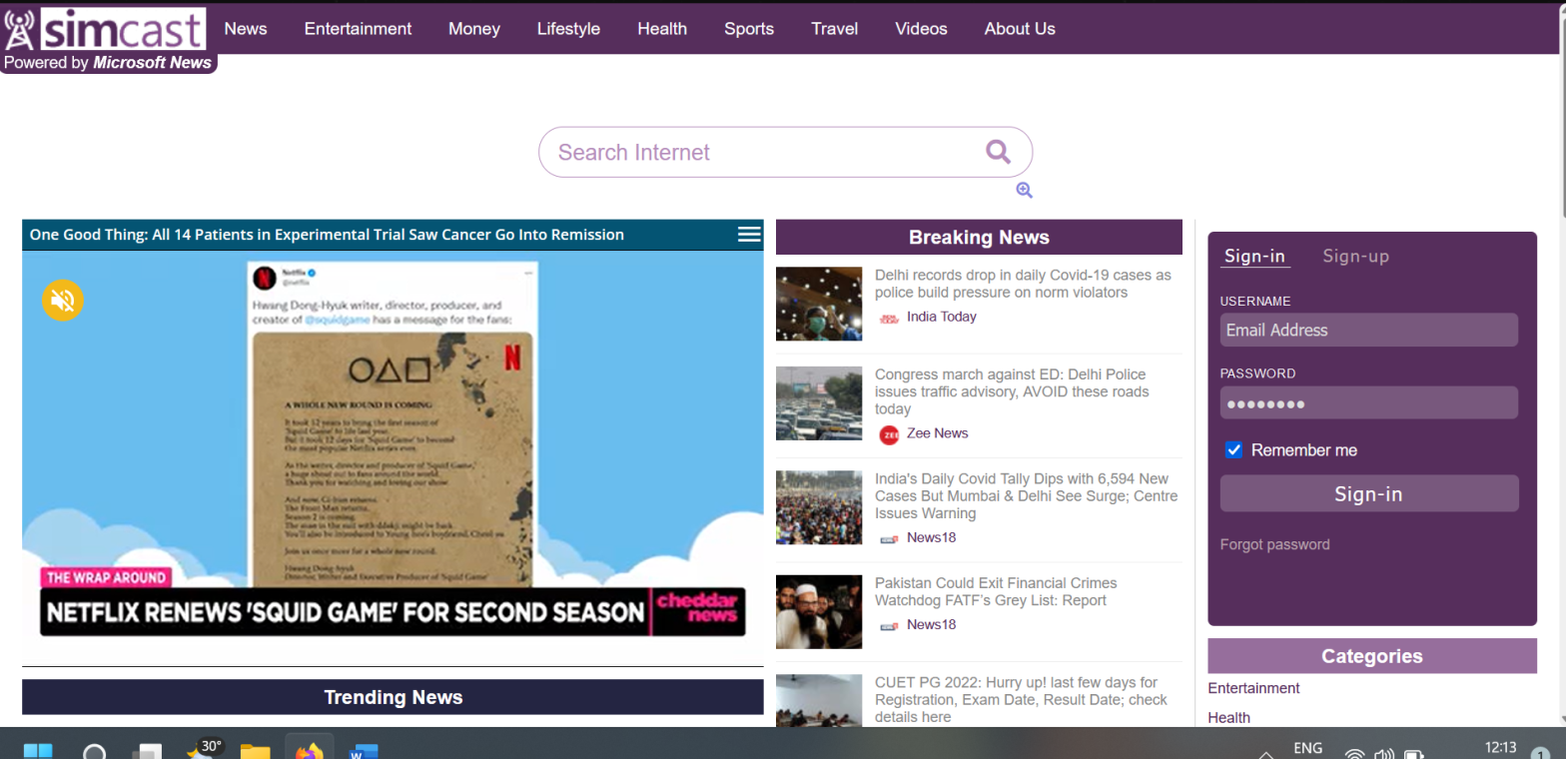Click the Search Internet input field

tap(759, 152)
